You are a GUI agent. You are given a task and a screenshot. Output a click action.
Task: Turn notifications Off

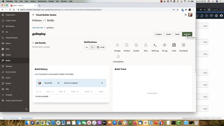[92, 47]
